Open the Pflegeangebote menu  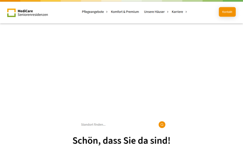click(x=93, y=12)
